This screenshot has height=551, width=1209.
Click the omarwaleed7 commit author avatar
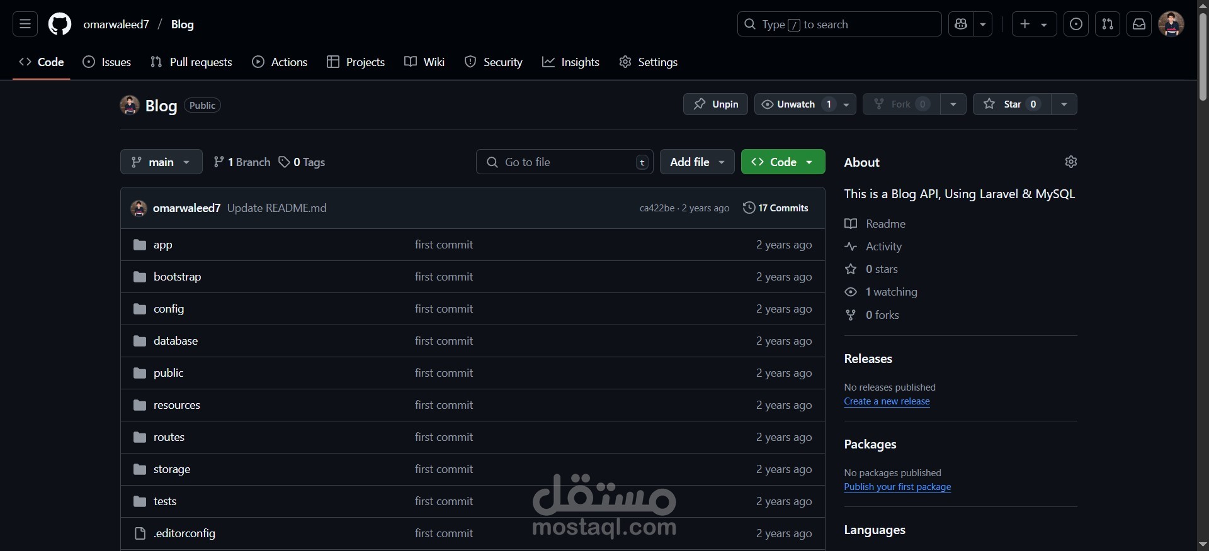pyautogui.click(x=139, y=208)
